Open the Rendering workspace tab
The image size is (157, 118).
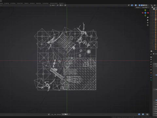39,3
